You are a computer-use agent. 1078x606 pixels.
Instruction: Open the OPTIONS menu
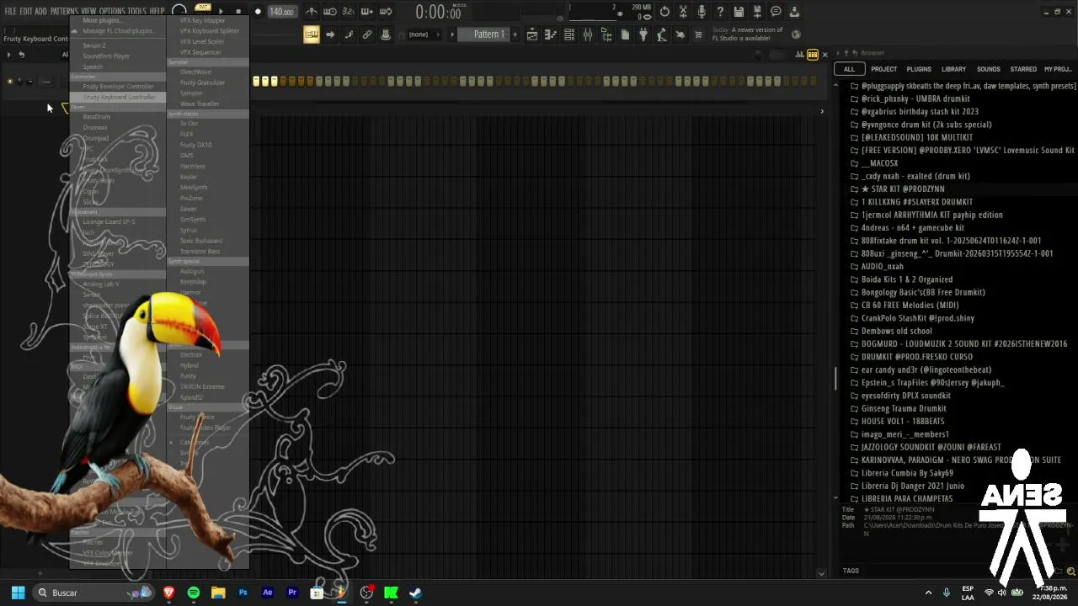pyautogui.click(x=112, y=11)
